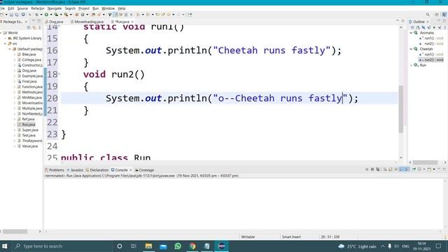Click the Writable status field
The height and width of the screenshot is (252, 448).
[248, 237]
